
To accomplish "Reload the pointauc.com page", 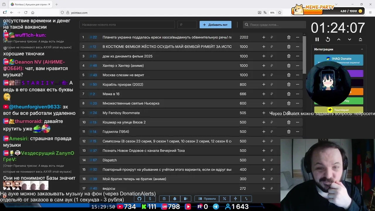I will pyautogui.click(x=26, y=13).
